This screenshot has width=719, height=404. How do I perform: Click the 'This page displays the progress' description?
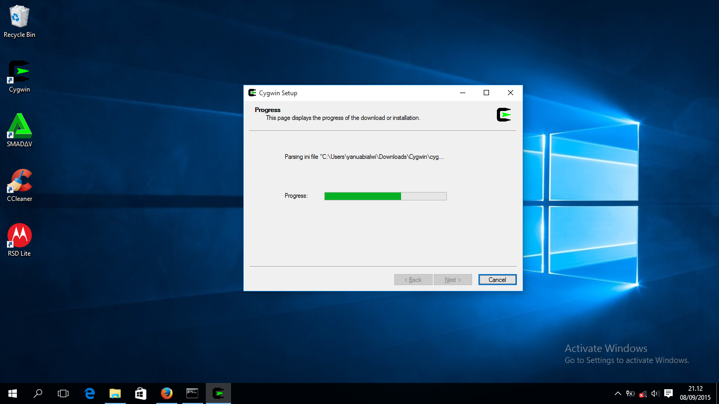pos(343,118)
